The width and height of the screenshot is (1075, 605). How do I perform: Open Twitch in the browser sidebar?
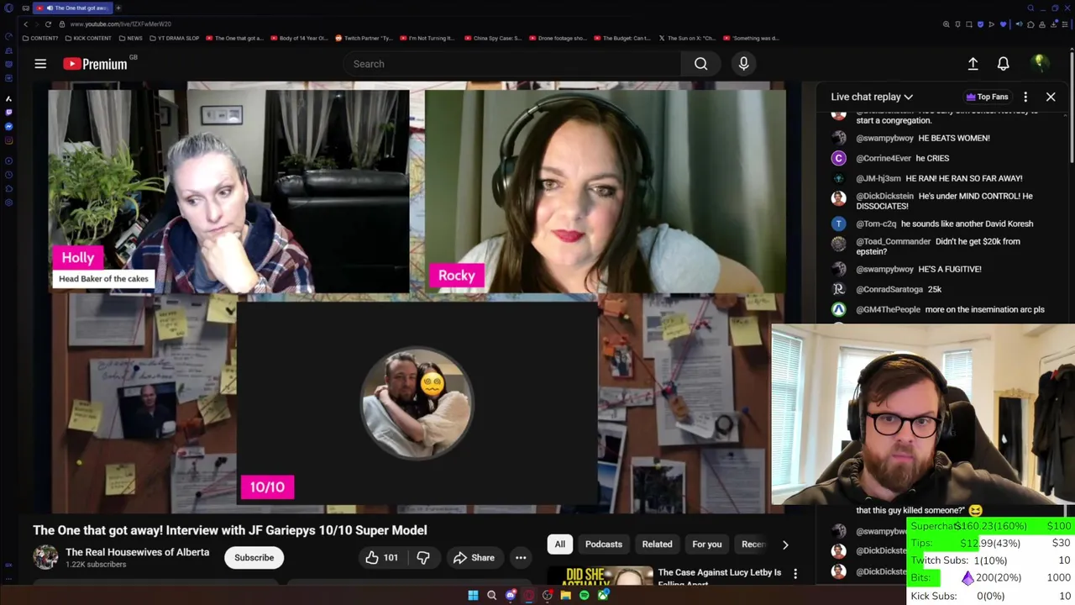click(8, 112)
